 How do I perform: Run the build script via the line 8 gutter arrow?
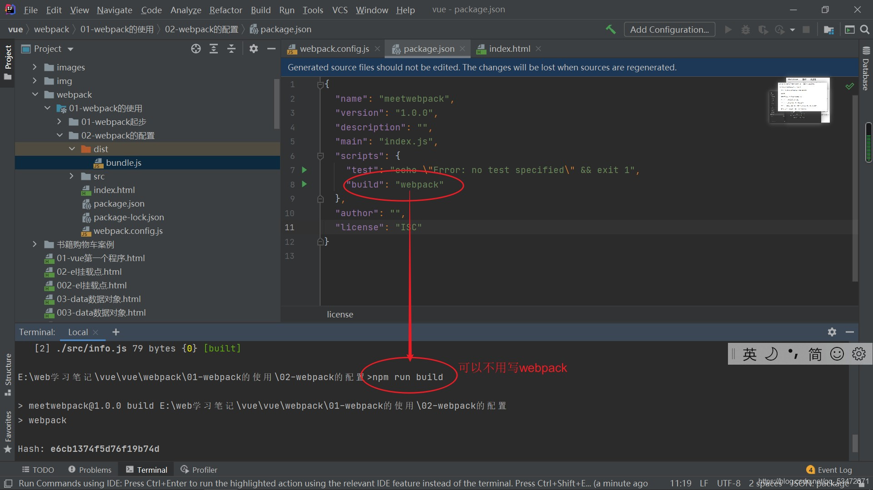click(305, 184)
